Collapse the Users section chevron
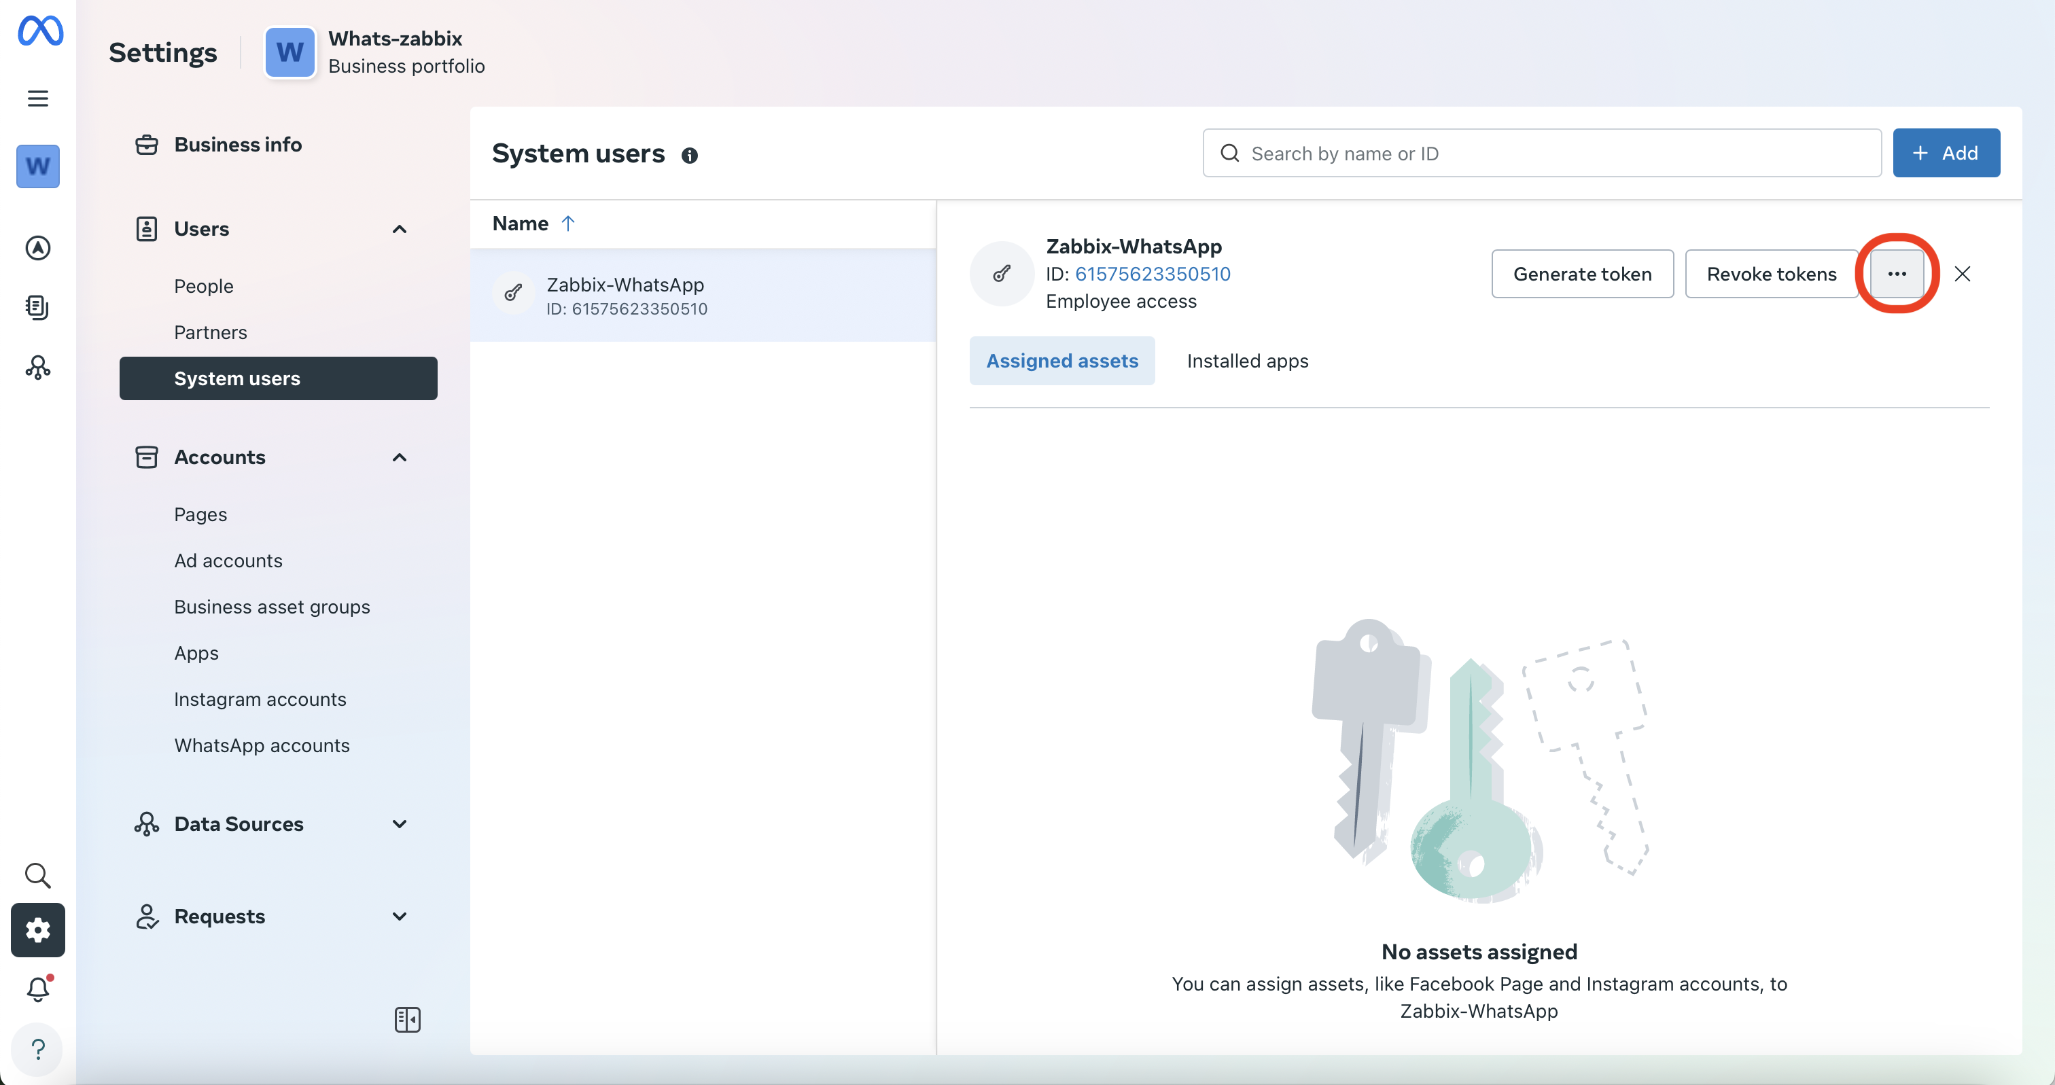Image resolution: width=2055 pixels, height=1085 pixels. (x=400, y=230)
